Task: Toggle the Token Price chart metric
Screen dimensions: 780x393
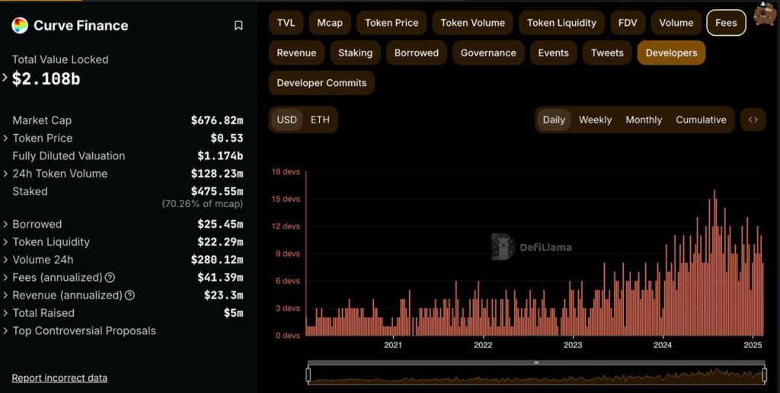Action: [x=392, y=23]
